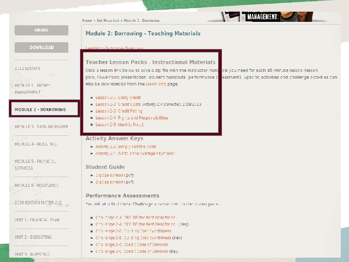Screen dimensions: 349x262
Task: Click the DOWNLOAD button
Action: [41, 48]
